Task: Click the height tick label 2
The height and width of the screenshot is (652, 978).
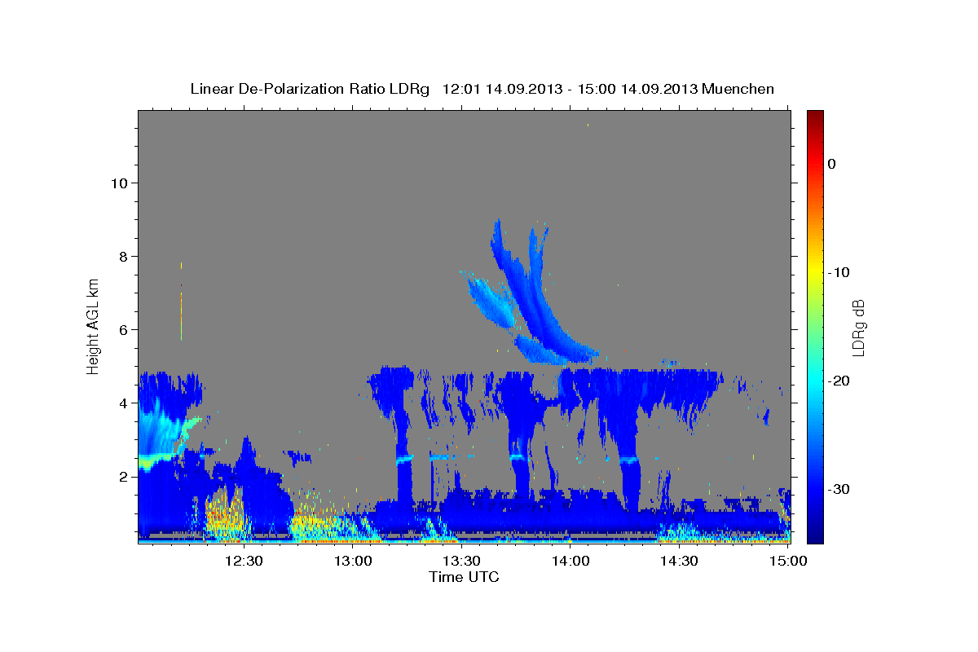Action: (123, 476)
